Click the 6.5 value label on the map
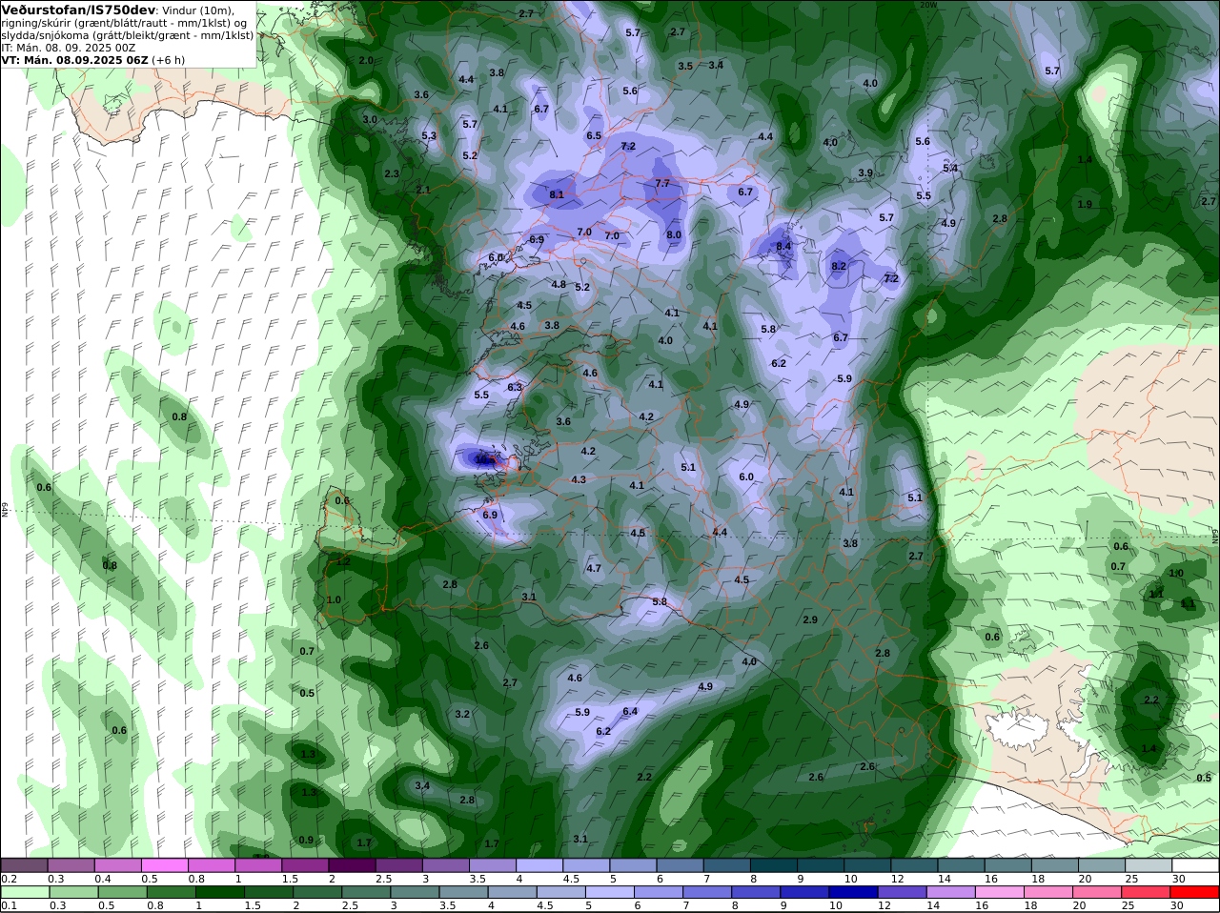 coord(594,135)
